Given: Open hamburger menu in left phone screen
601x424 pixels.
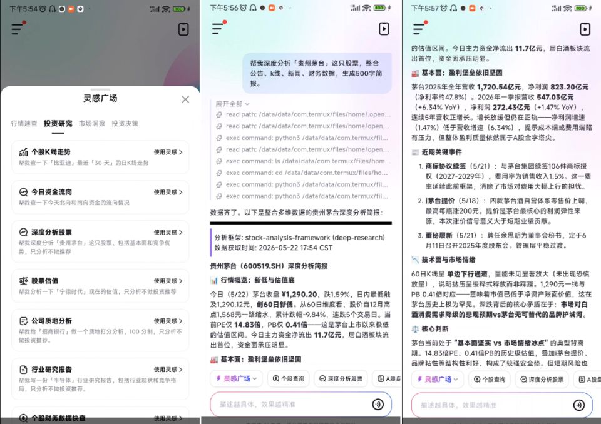Looking at the screenshot, I should click(x=18, y=29).
